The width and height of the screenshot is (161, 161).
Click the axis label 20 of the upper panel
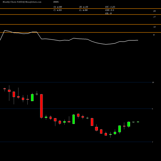154,11
